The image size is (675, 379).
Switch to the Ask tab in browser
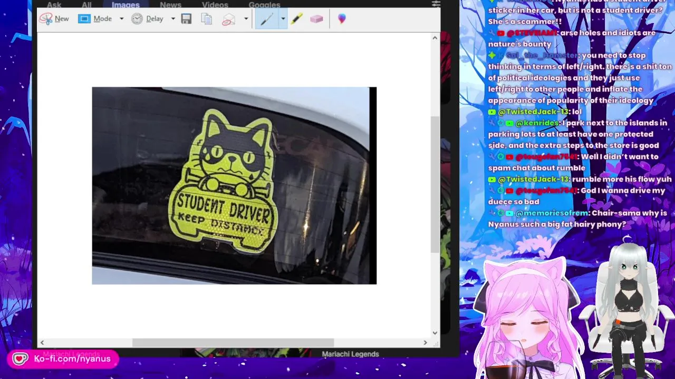[54, 5]
